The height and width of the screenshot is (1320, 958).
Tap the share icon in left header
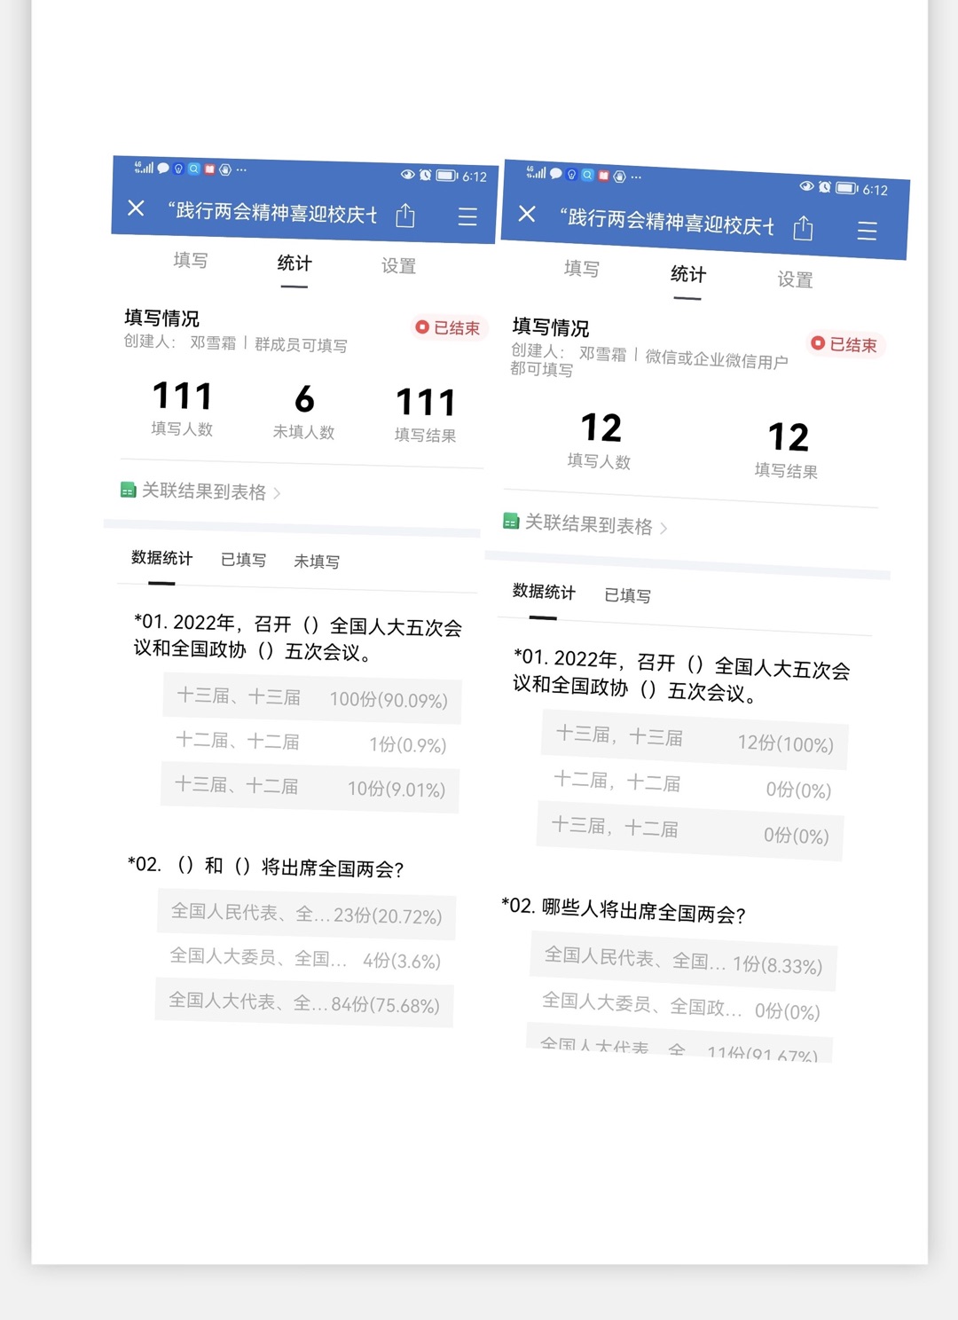[x=405, y=216]
